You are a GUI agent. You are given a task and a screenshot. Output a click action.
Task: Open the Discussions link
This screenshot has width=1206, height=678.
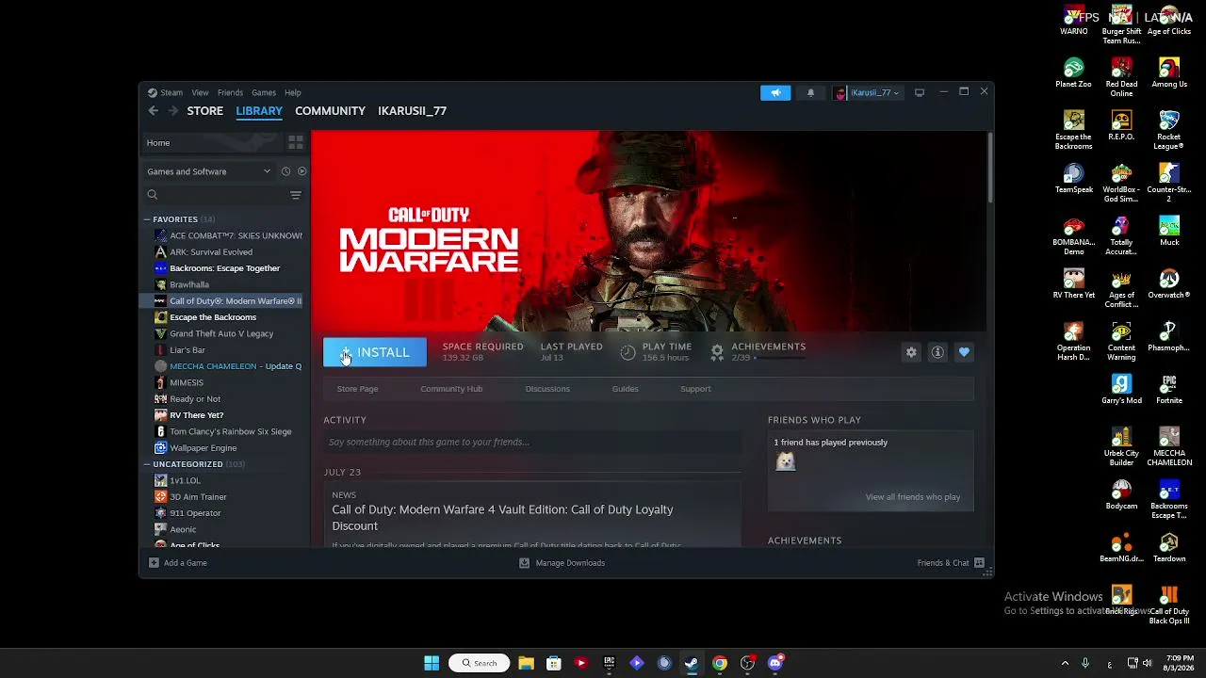point(547,389)
